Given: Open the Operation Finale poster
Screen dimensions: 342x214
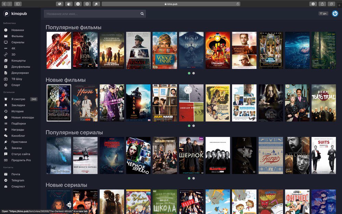Looking at the screenshot, I should pos(138,50).
